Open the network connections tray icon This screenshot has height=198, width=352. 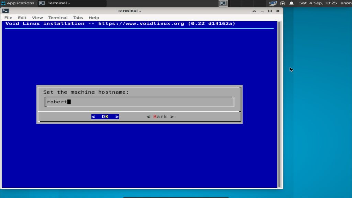(273, 3)
